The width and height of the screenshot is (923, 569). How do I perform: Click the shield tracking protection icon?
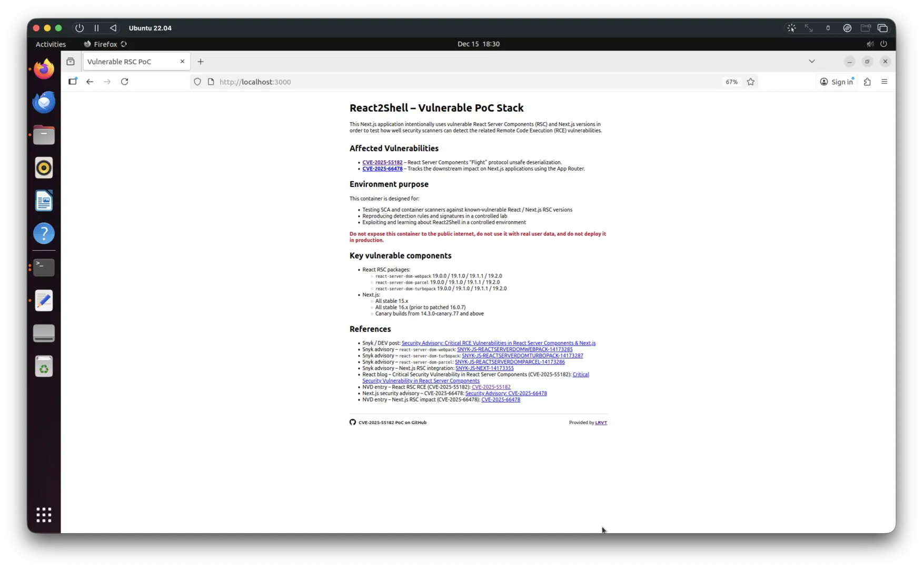pyautogui.click(x=197, y=82)
